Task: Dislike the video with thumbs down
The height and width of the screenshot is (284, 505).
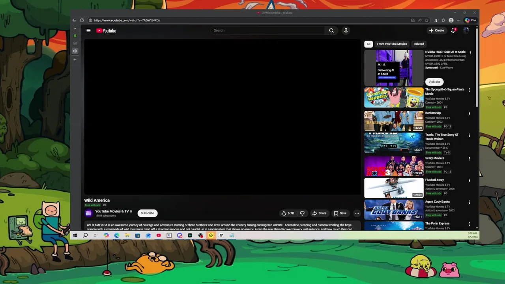Action: 302,213
